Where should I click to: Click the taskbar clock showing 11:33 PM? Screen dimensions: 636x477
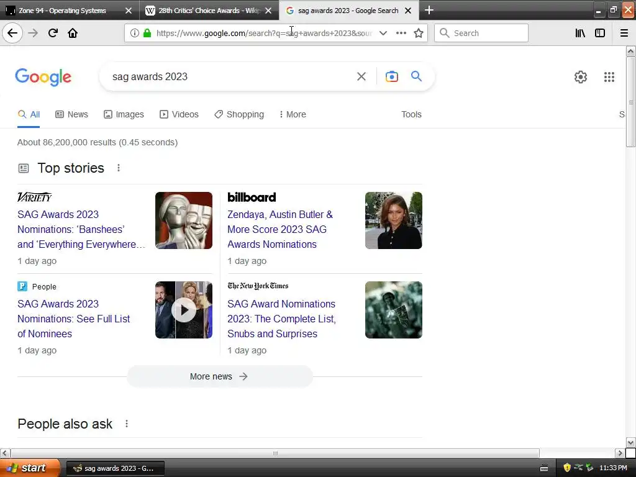pyautogui.click(x=613, y=468)
